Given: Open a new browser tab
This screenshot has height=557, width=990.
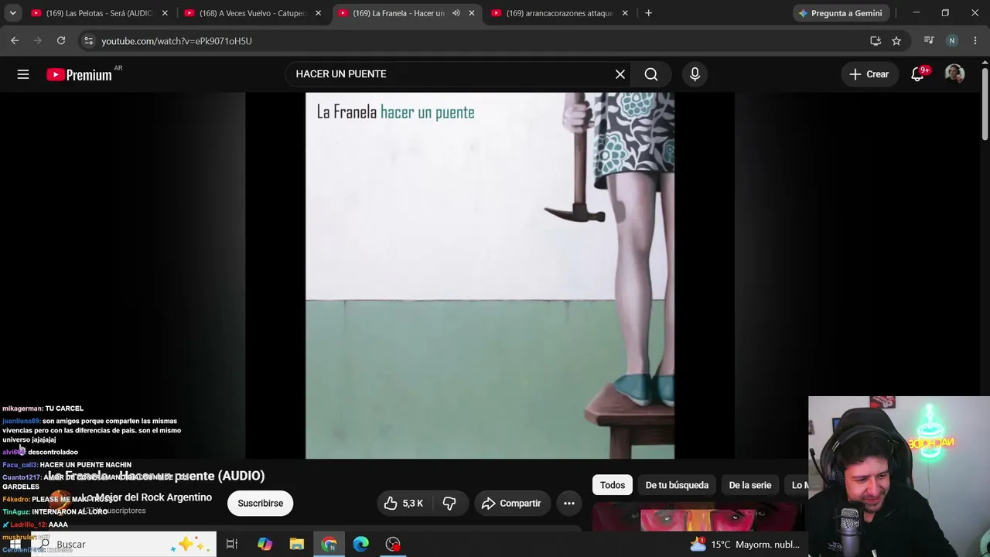Looking at the screenshot, I should click(x=648, y=13).
